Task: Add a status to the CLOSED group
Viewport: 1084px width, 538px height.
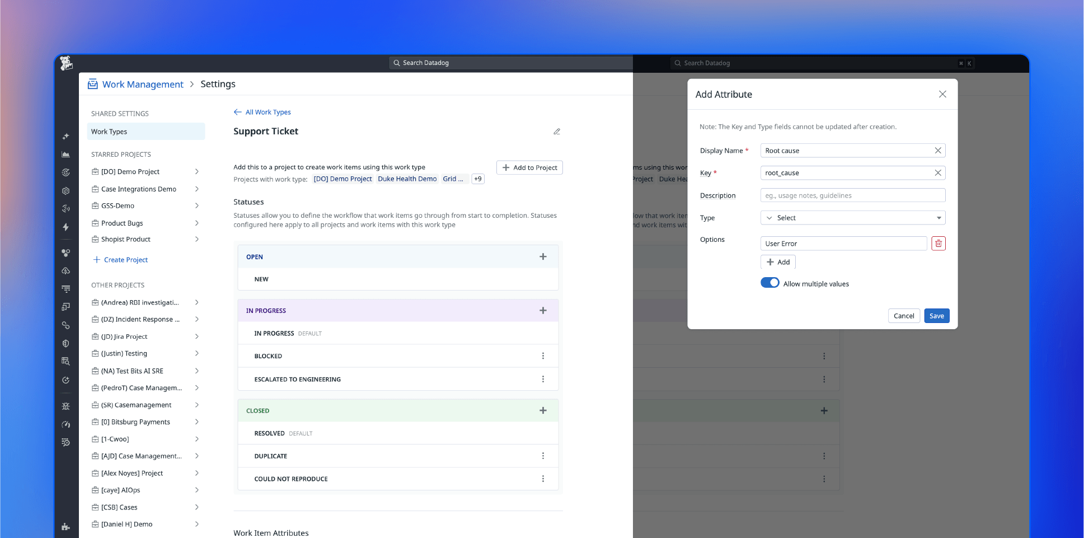Action: (543, 410)
